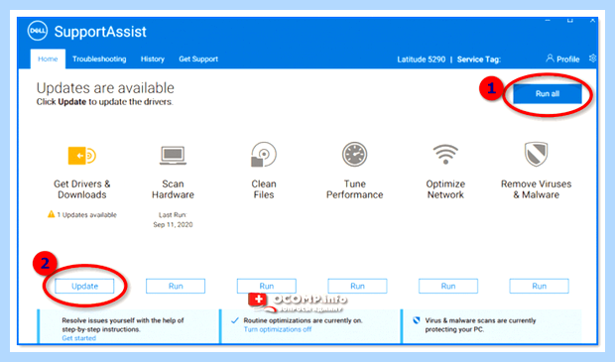Click the Tune Performance label
The image size is (615, 362).
354,189
